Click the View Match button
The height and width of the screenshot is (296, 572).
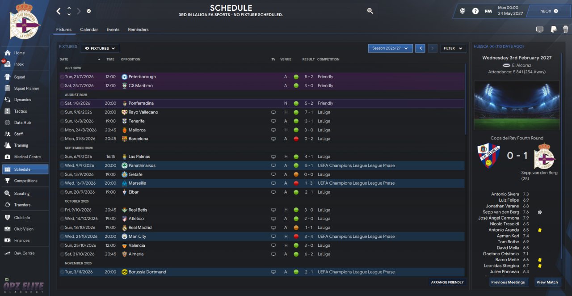click(x=547, y=282)
